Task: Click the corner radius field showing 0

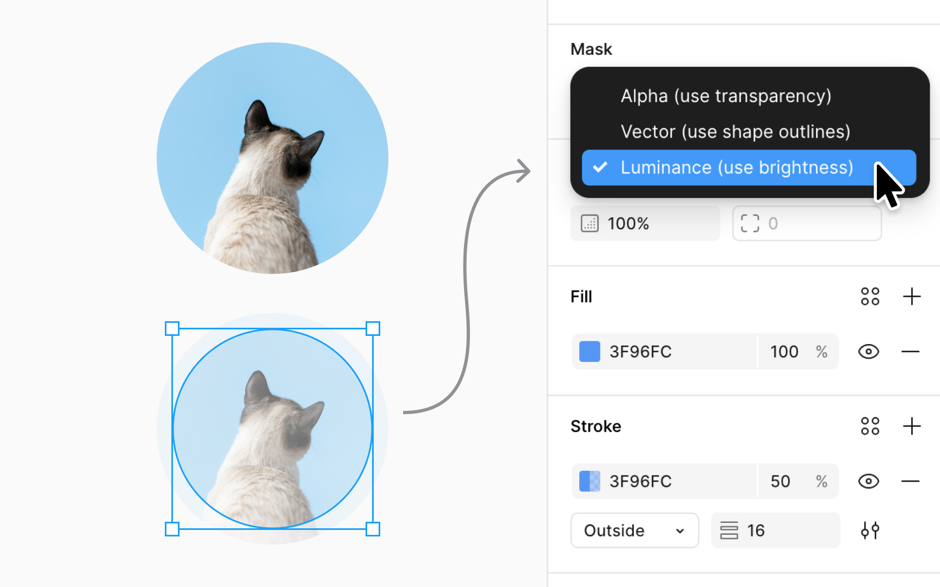Action: point(807,223)
